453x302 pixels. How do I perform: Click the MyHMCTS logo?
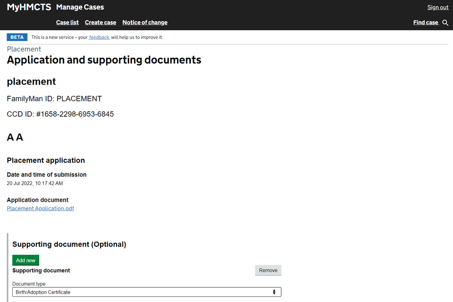(x=29, y=7)
